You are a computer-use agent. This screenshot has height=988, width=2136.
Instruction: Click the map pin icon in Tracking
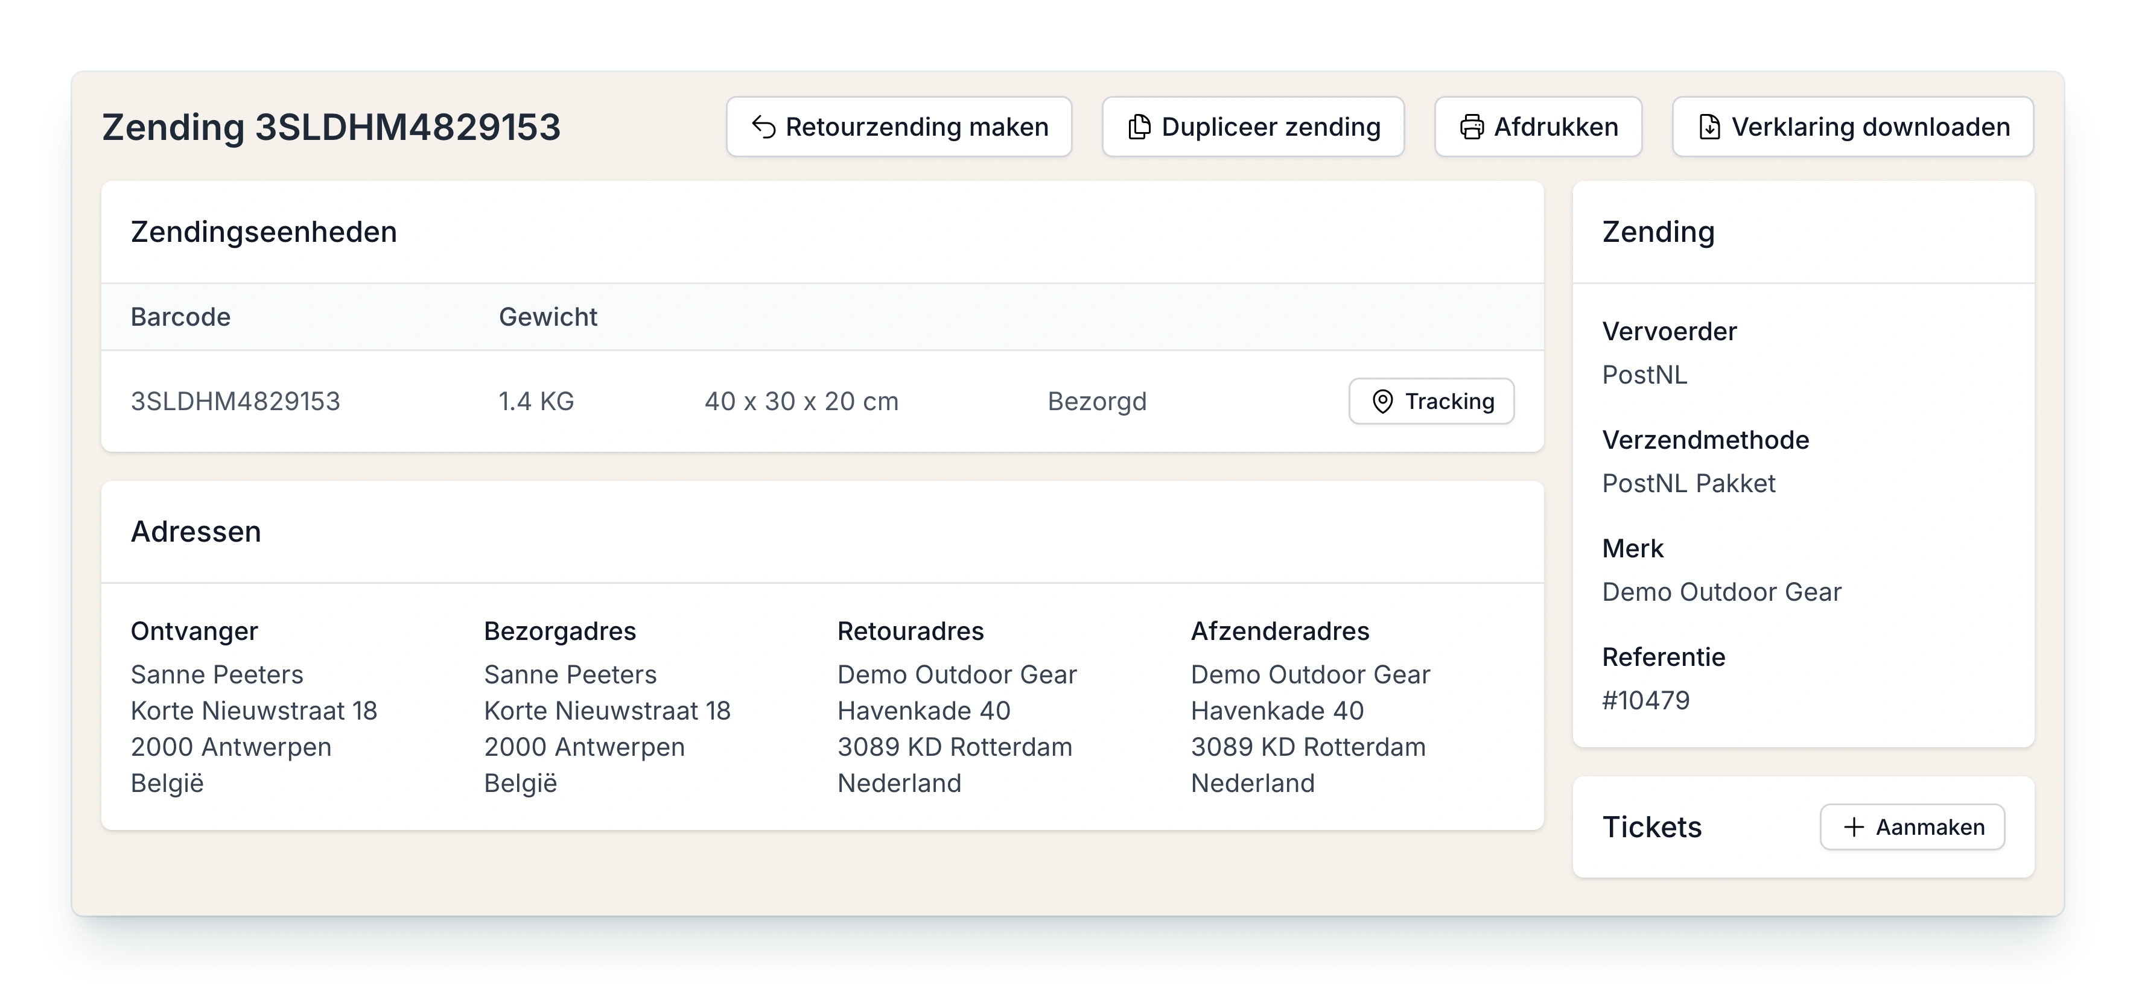(x=1382, y=401)
